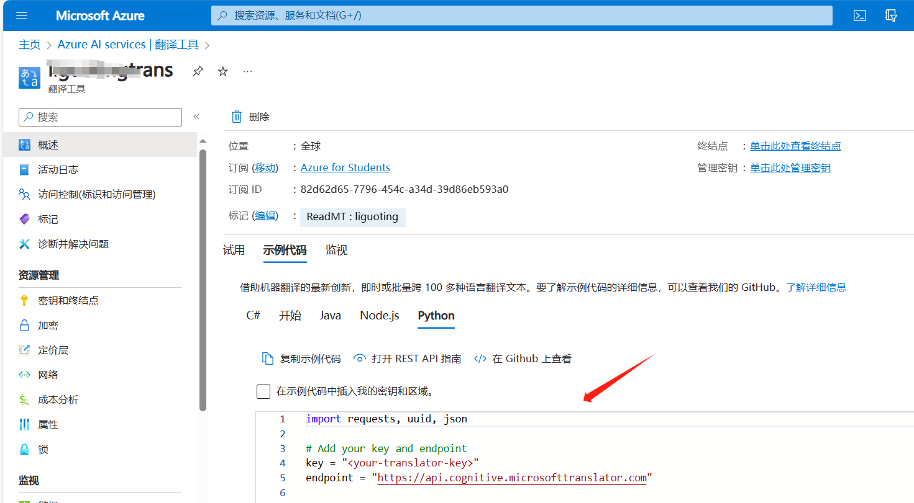This screenshot has width=914, height=503.
Task: Mark the resource as favorite with the star
Action: coord(222,71)
